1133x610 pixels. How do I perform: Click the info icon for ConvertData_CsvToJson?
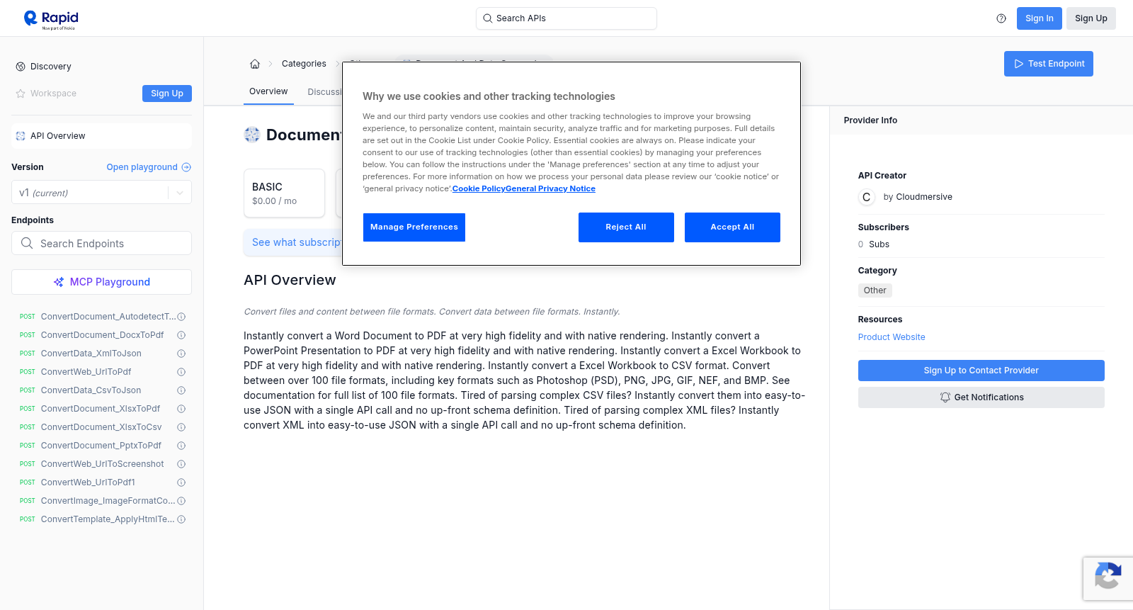[181, 390]
